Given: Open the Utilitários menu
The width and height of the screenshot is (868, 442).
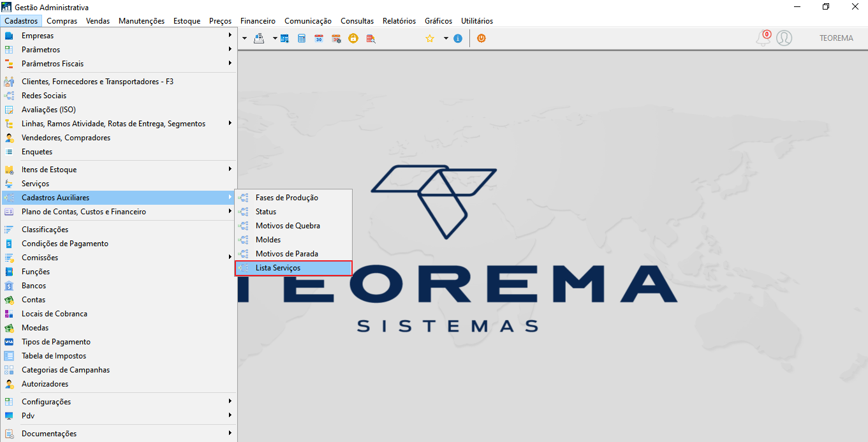Looking at the screenshot, I should pos(477,21).
